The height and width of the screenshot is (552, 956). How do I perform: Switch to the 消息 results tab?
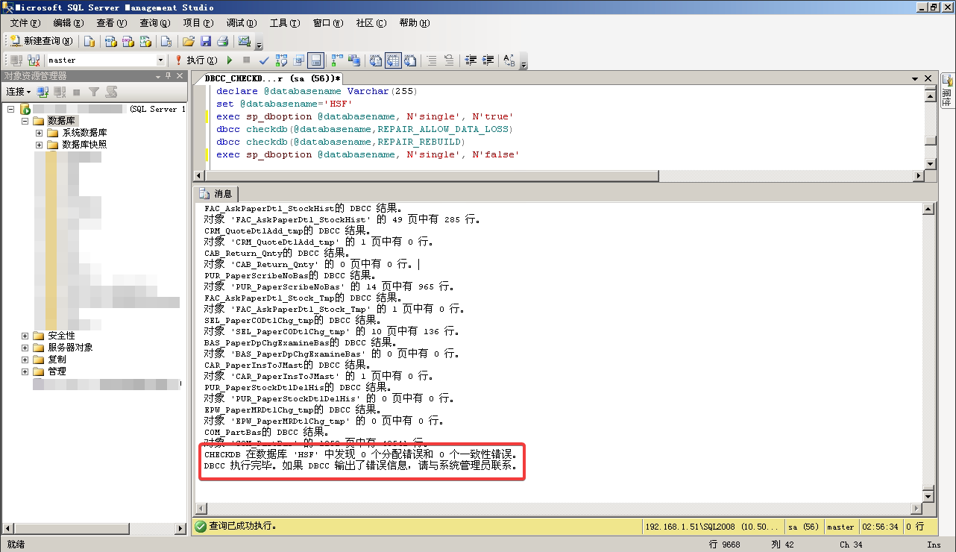pos(217,193)
